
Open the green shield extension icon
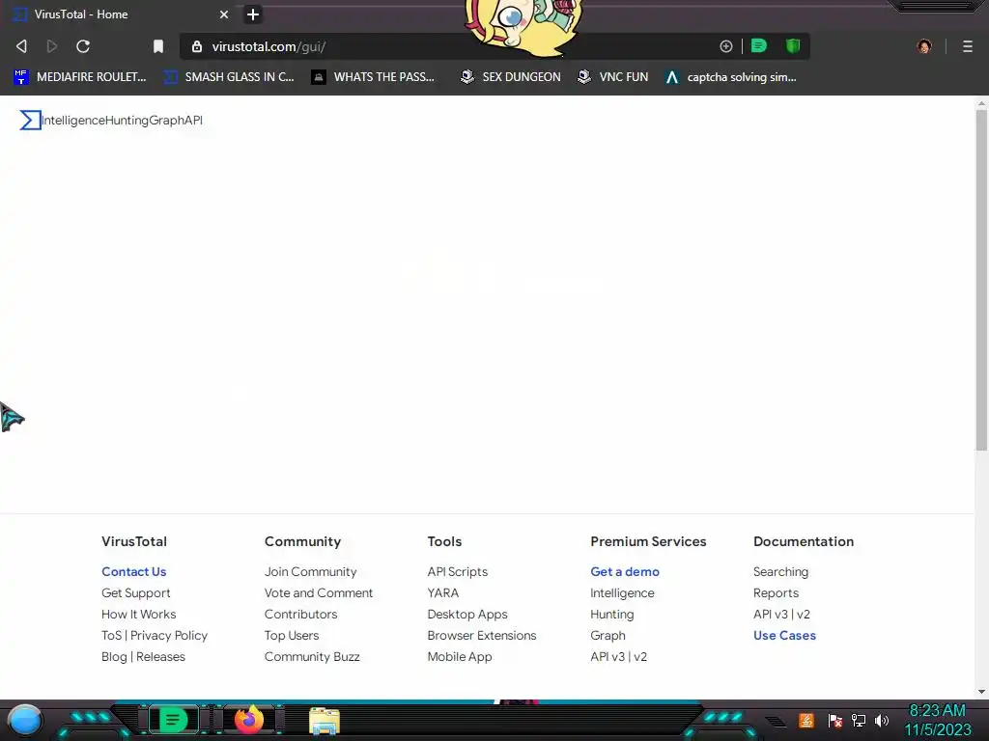tap(793, 46)
